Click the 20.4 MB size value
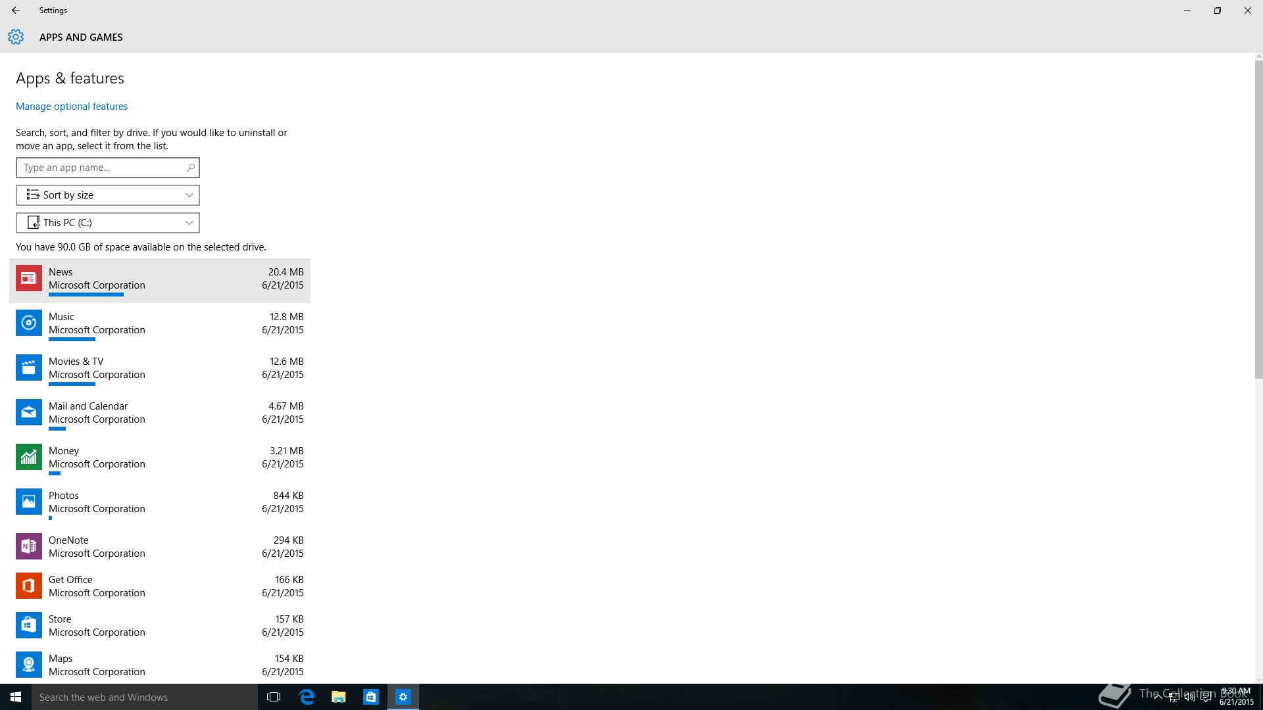The image size is (1263, 710). point(286,272)
